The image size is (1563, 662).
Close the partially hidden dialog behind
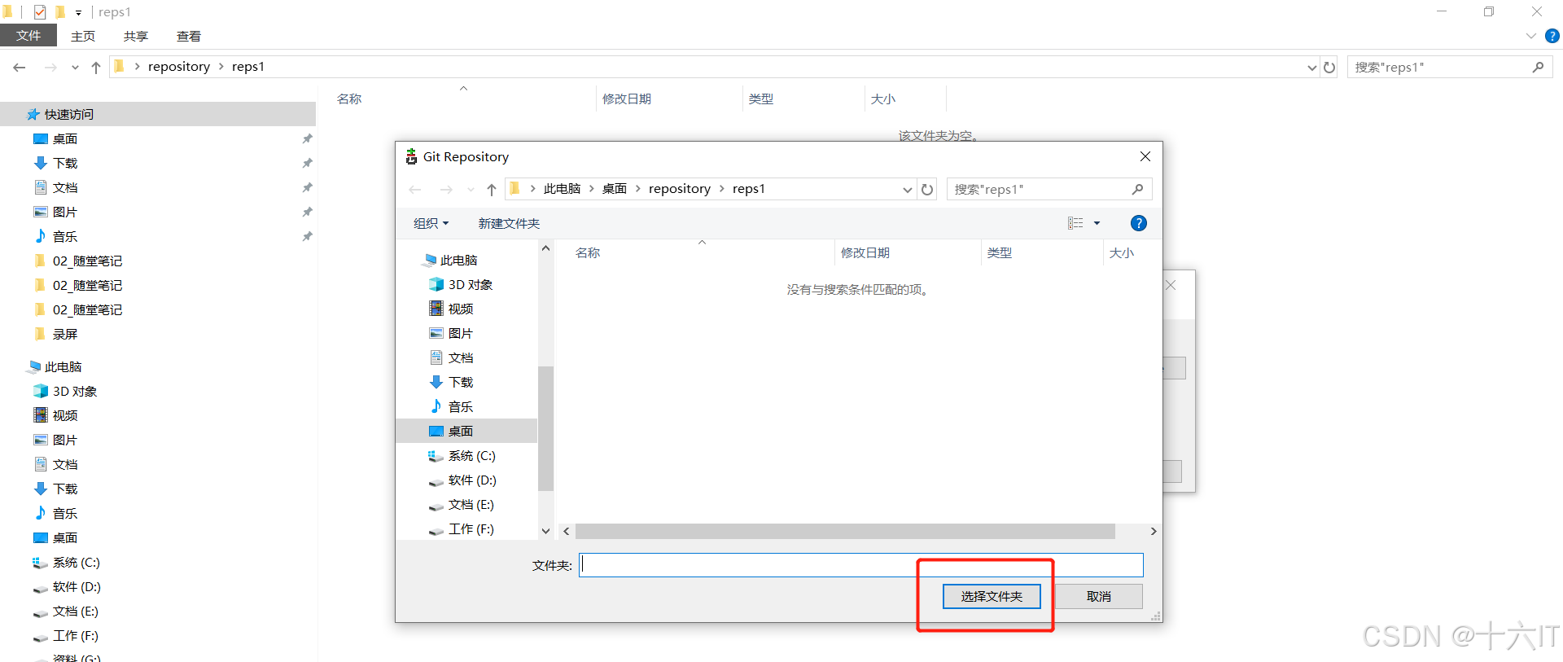[x=1171, y=285]
